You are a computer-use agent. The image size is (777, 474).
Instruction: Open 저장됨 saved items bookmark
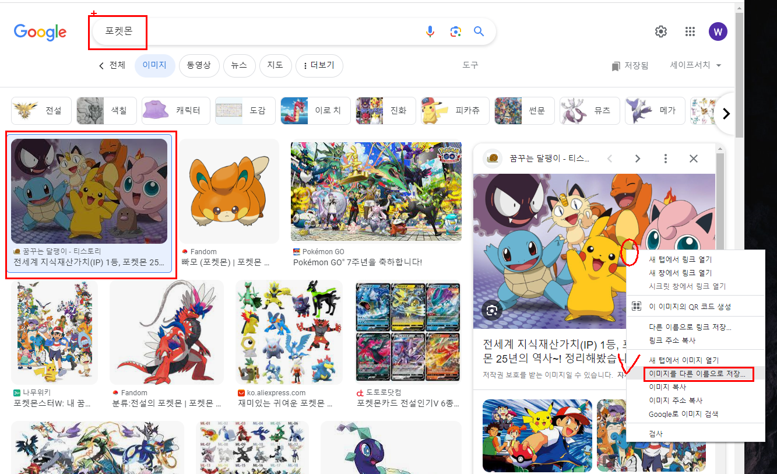pos(630,66)
